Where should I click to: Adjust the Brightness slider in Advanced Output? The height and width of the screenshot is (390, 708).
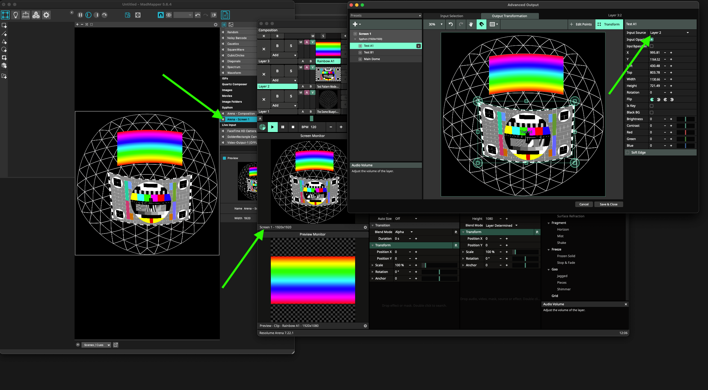685,119
